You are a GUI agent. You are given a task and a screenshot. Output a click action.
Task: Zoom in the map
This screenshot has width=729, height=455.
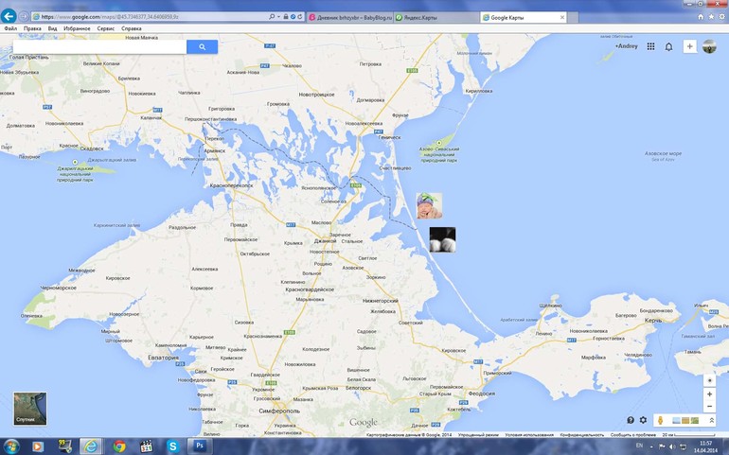pyautogui.click(x=709, y=394)
